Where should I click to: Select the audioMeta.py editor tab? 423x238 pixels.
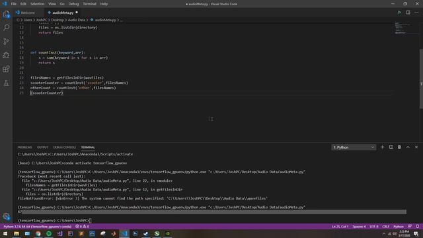tap(63, 13)
